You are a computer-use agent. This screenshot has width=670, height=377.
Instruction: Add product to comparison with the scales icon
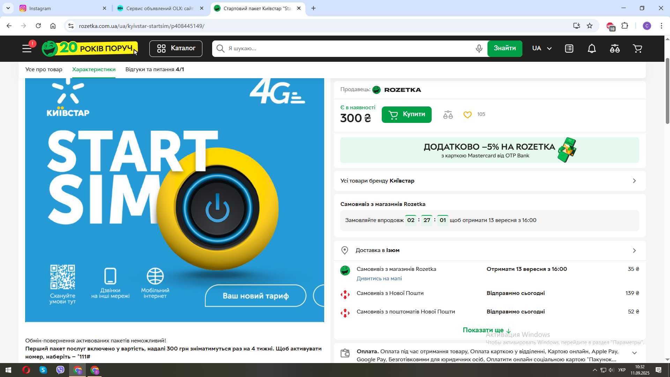[448, 114]
